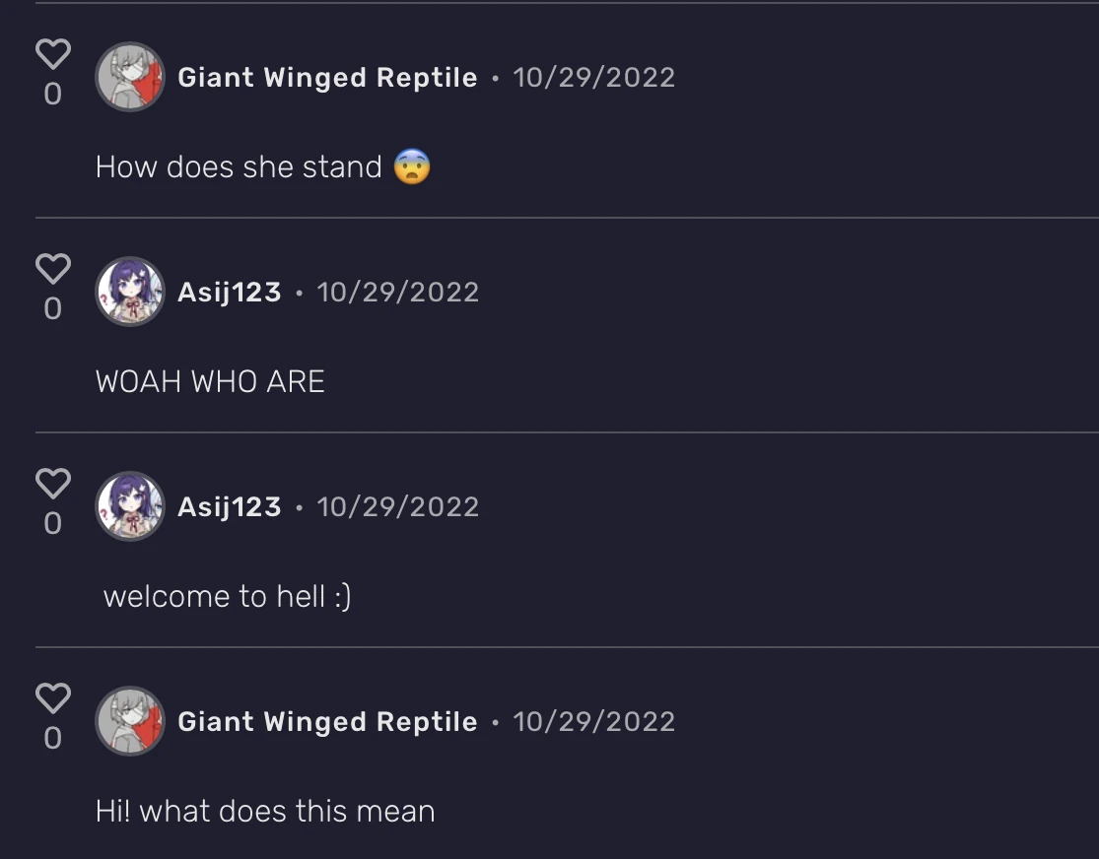Click the date on "Hi! what does this mean"

594,722
